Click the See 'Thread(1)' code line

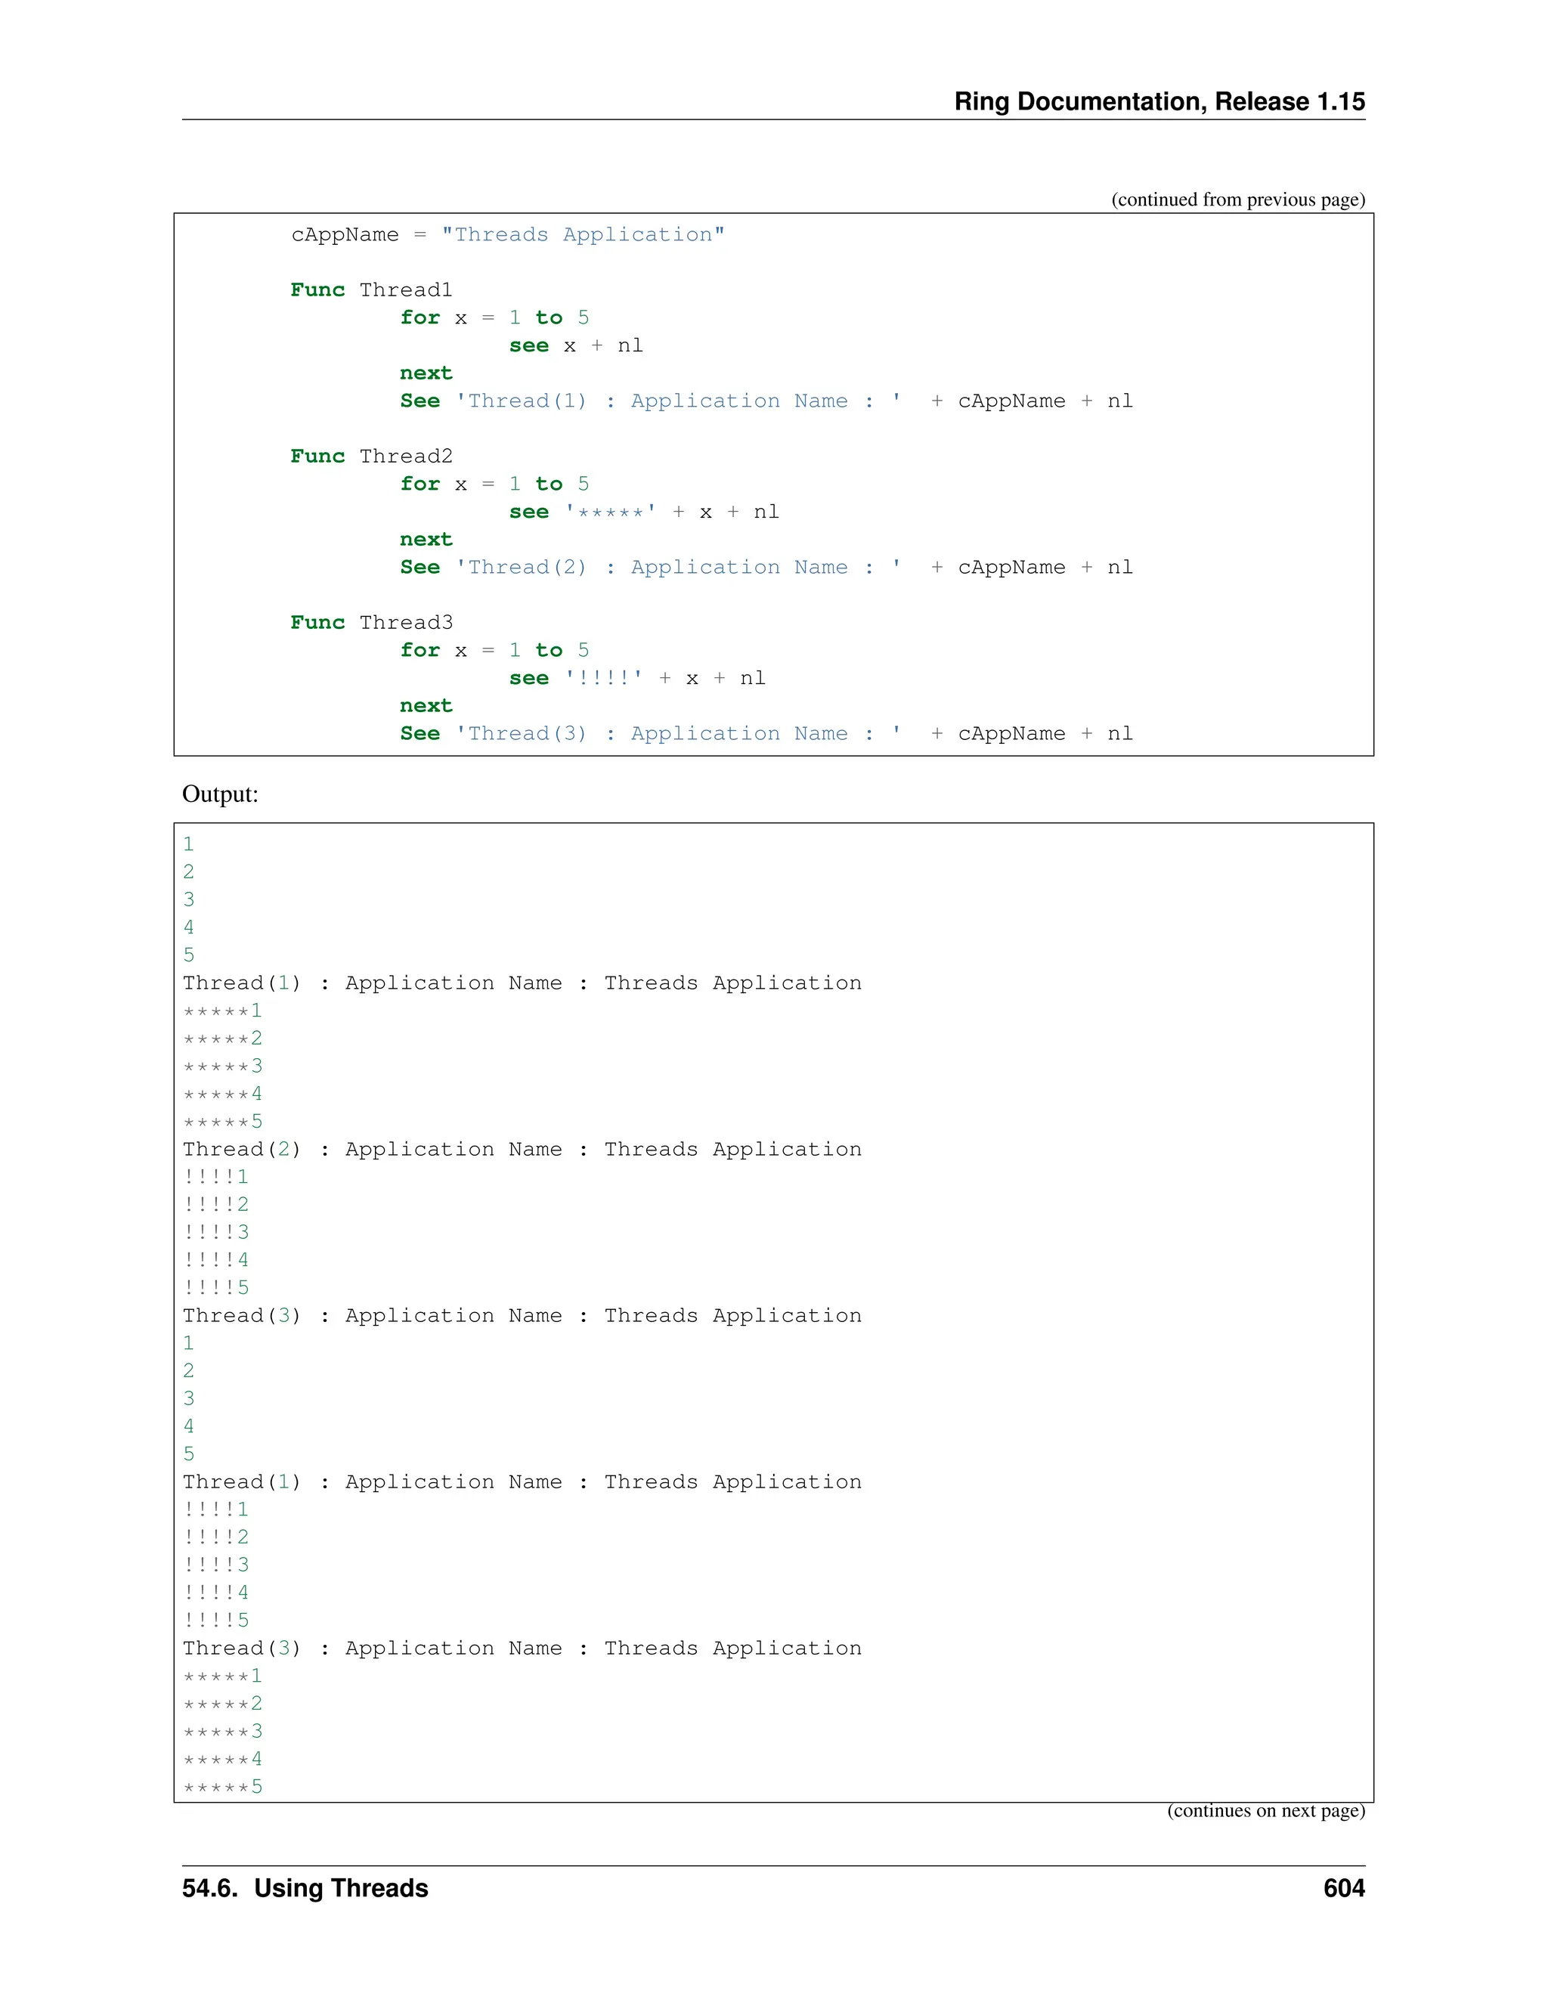766,401
